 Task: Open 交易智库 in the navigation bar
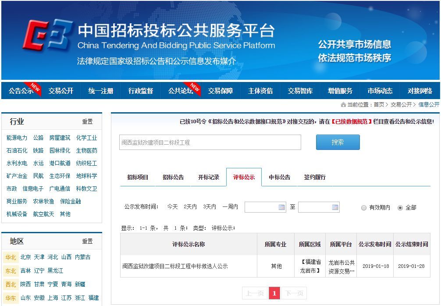pyautogui.click(x=300, y=91)
